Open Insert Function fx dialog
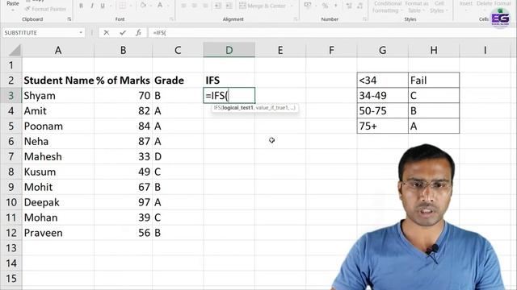 click(138, 32)
